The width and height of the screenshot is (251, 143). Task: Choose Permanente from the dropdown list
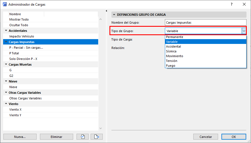tap(174, 37)
